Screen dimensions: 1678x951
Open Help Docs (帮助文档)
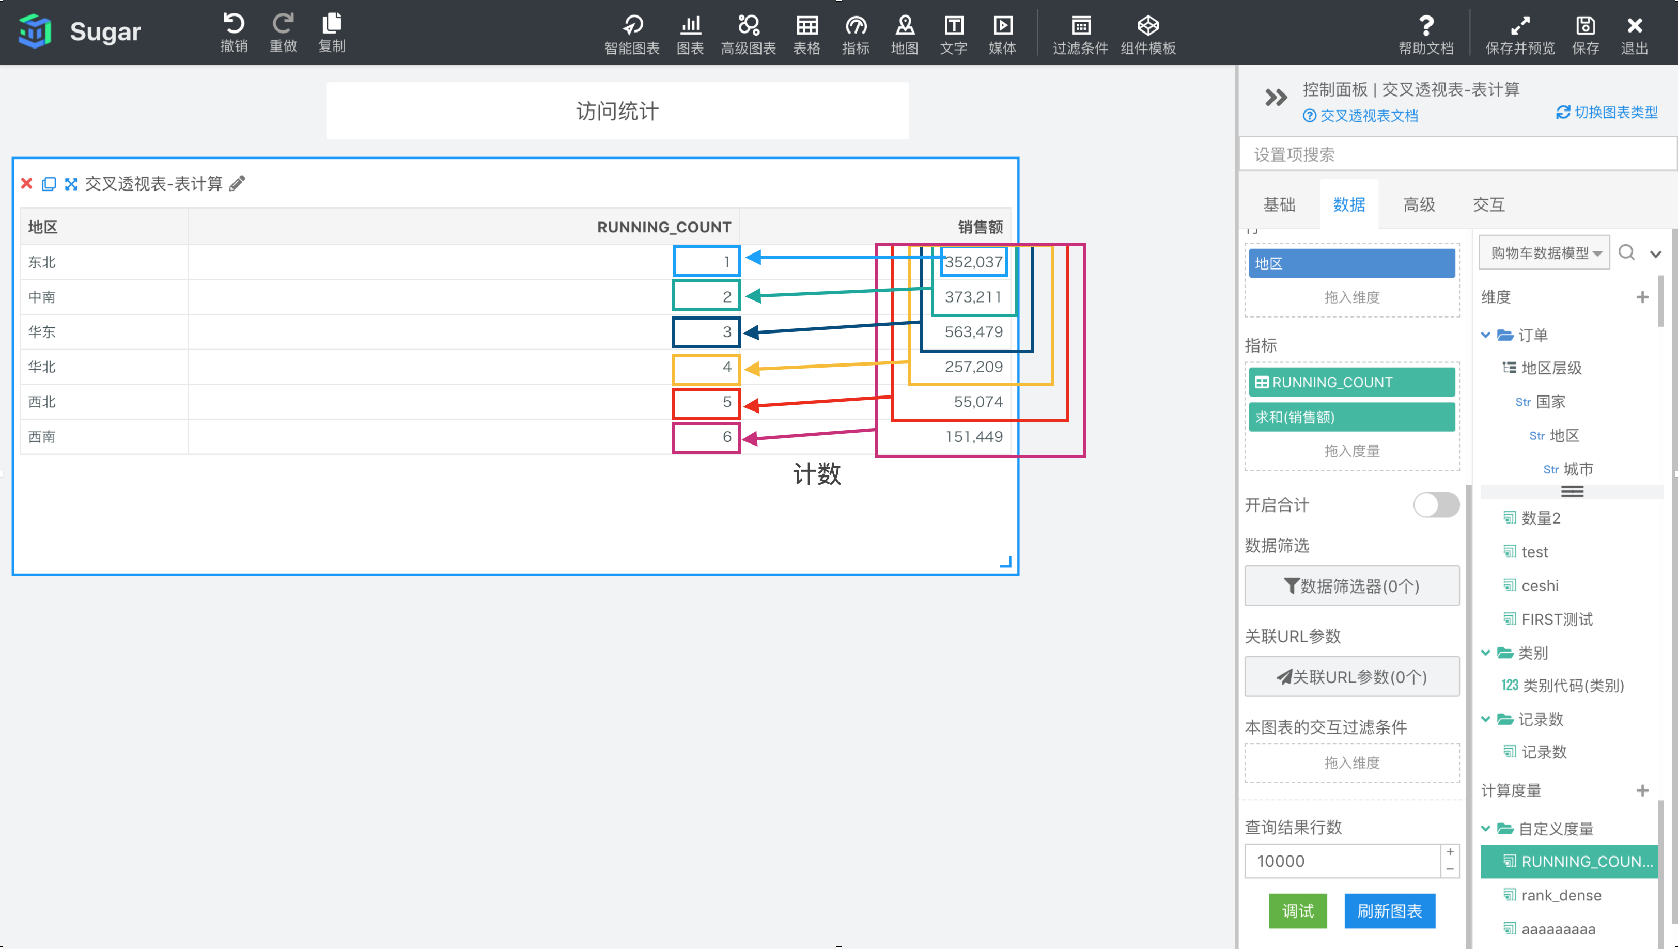1426,34
